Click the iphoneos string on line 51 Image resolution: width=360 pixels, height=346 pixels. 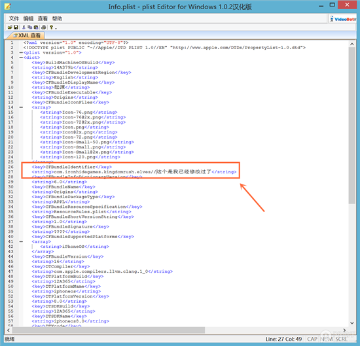pyautogui.click(x=66, y=292)
